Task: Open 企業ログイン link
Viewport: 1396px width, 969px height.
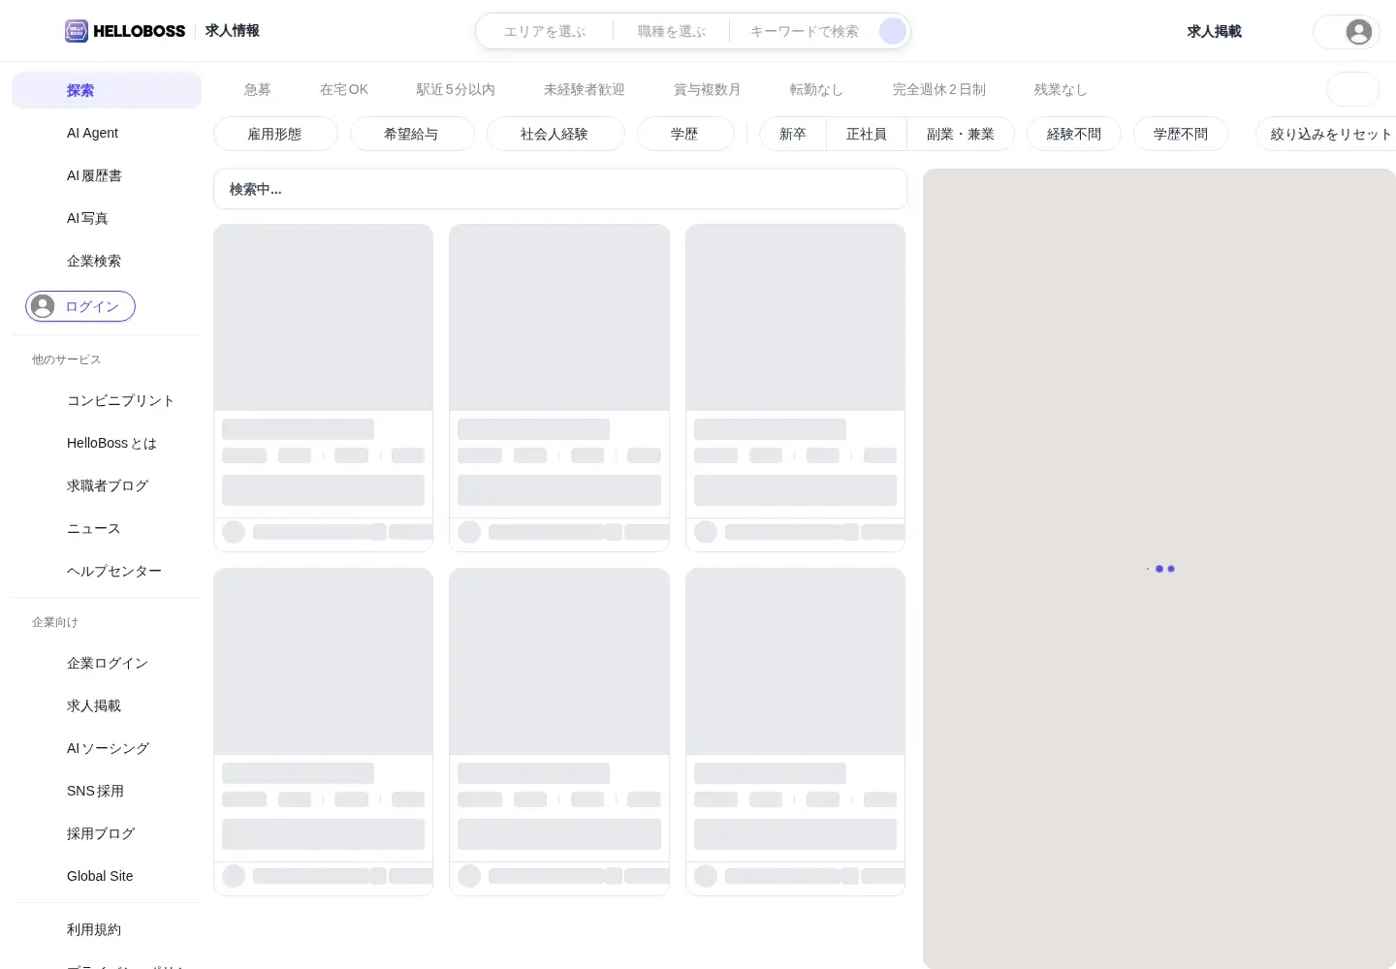Action: [107, 663]
